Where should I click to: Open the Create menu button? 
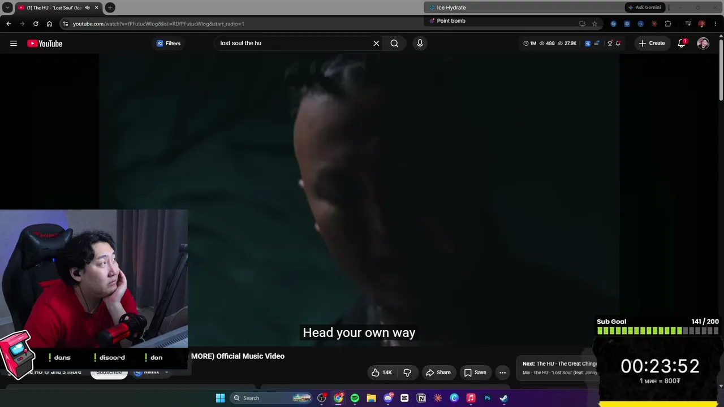click(x=652, y=44)
